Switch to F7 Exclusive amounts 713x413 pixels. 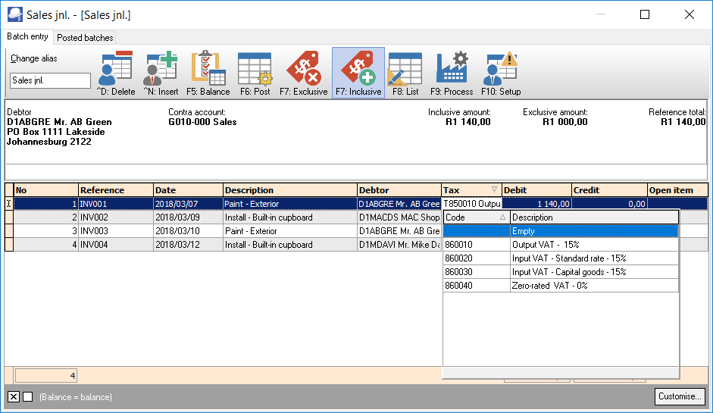coord(303,73)
